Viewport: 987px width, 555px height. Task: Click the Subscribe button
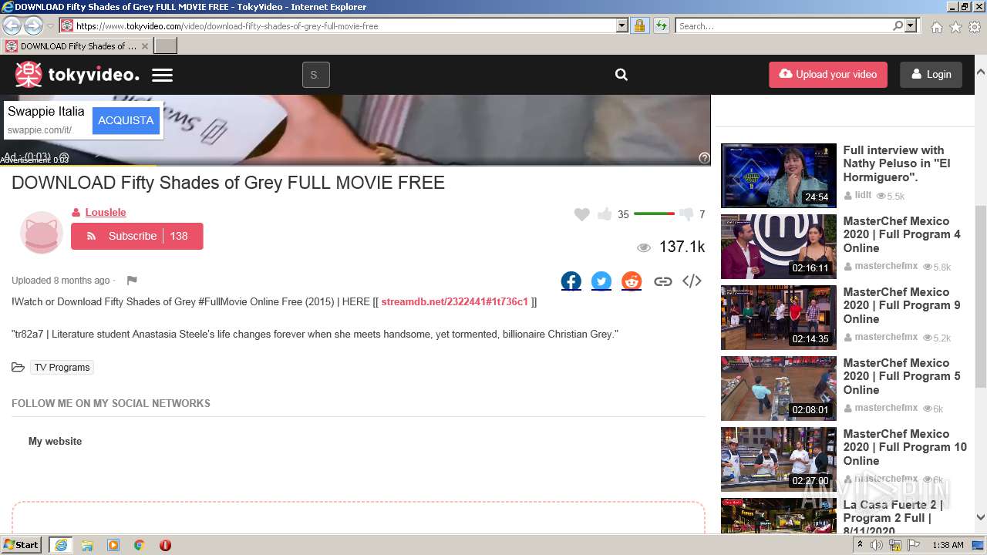point(137,236)
